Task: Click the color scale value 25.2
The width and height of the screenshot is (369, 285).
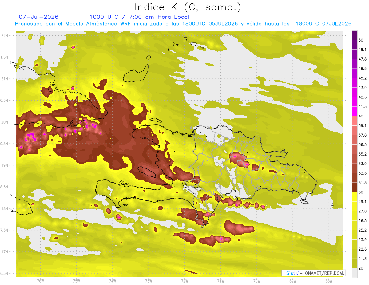Action: [x=363, y=230]
